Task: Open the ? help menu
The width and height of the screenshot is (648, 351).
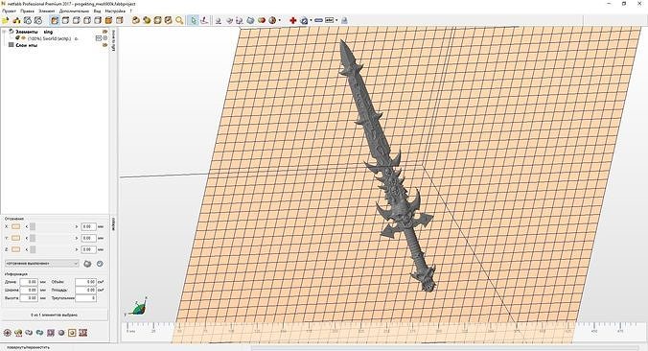Action: point(131,12)
